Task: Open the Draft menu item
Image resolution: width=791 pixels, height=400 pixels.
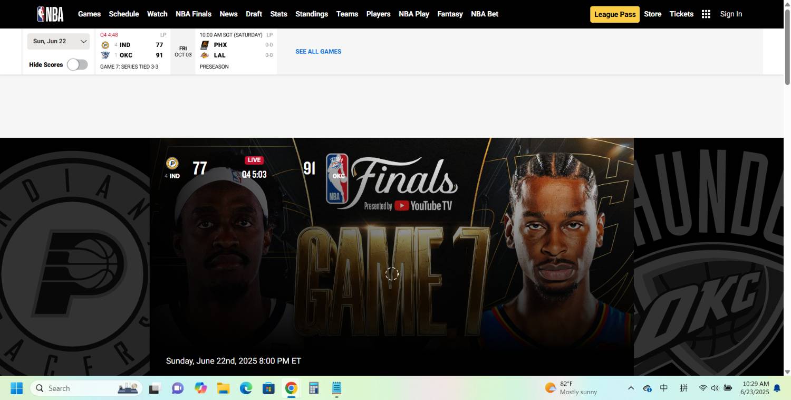Action: click(254, 14)
